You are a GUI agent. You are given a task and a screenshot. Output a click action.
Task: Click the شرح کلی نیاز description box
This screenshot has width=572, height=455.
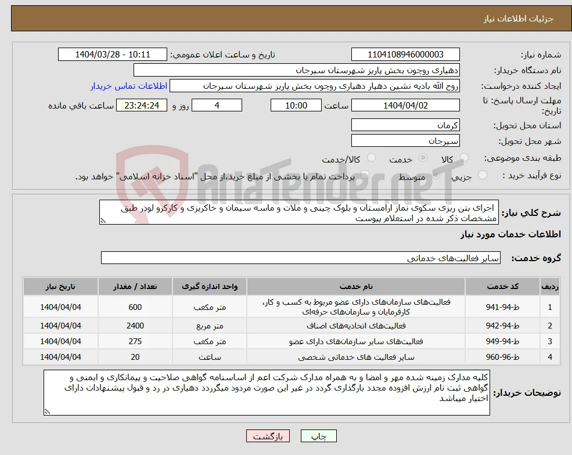(298, 212)
